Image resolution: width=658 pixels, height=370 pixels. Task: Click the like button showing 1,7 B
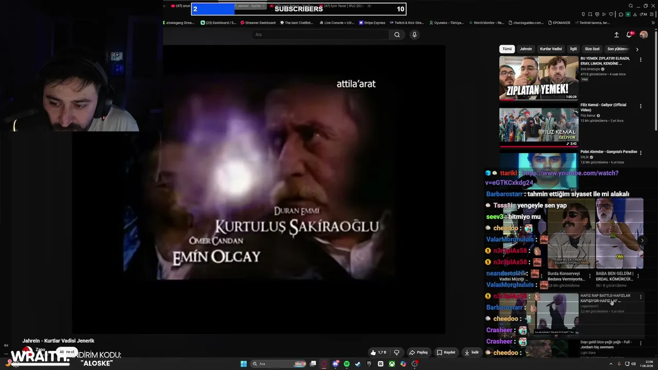[378, 353]
